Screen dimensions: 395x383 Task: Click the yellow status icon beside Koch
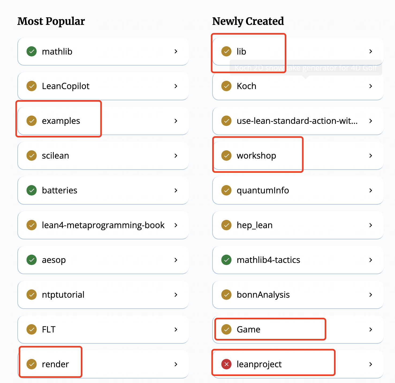click(226, 86)
